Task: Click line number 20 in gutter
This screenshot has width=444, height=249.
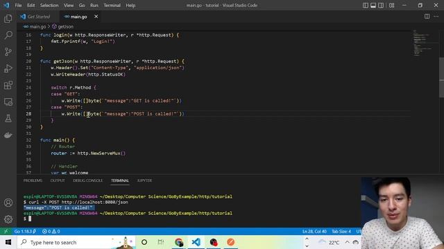Action: coord(28,62)
